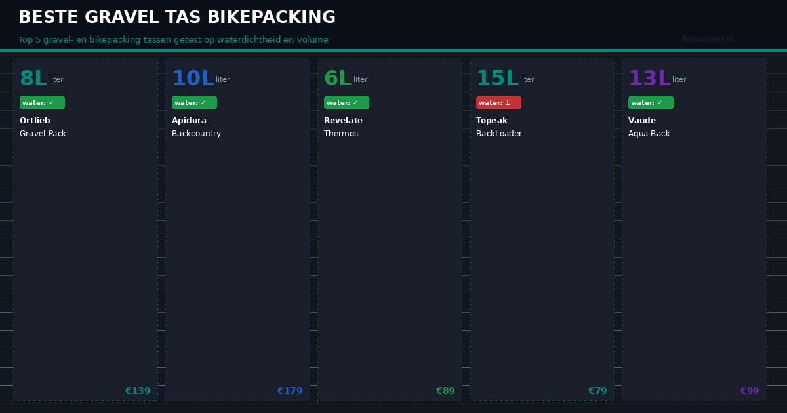Click the water badge on Vaude card
Screen dimensions: 787x413
(651, 103)
